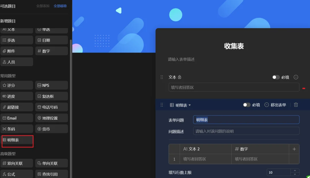Add the 查找引用 lookup question type
This screenshot has height=178, width=310.
(x=52, y=174)
